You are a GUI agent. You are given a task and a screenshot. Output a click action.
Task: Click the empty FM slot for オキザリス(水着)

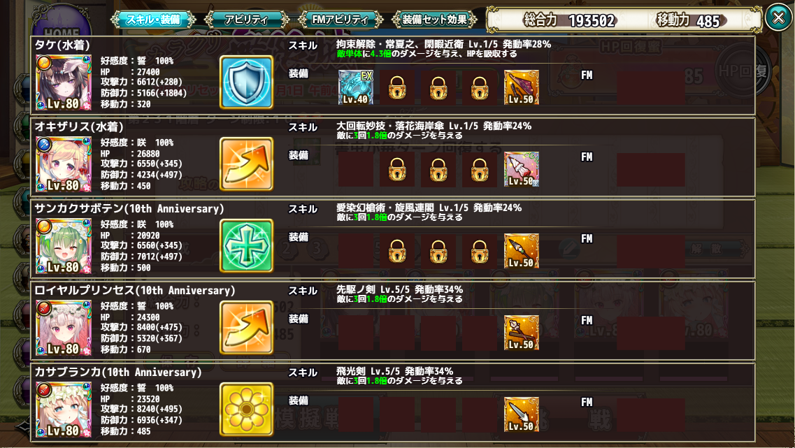(x=651, y=170)
